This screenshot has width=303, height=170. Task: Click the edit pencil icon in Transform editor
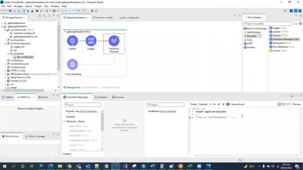pos(219,104)
